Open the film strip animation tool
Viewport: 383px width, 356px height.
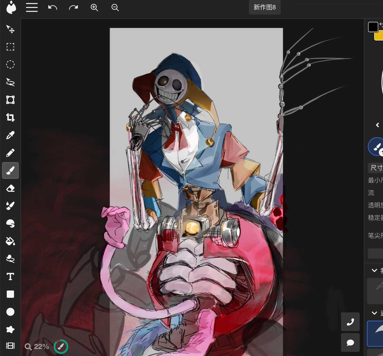coord(10,346)
